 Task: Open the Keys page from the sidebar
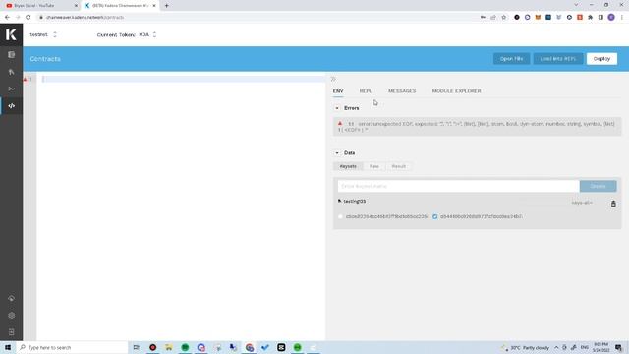tap(11, 72)
